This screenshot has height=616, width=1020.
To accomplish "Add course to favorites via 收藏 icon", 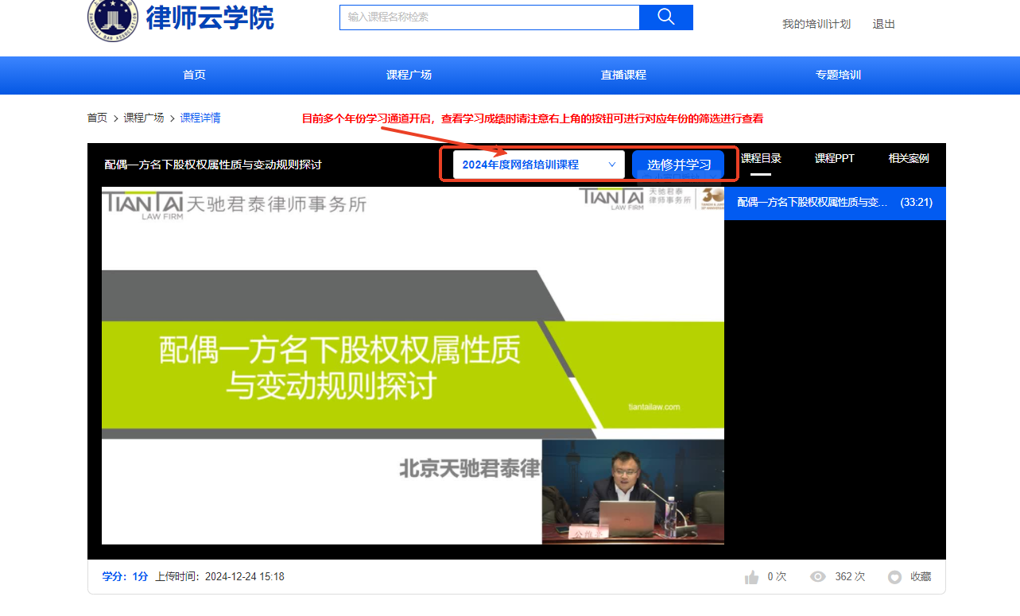I will (x=894, y=577).
